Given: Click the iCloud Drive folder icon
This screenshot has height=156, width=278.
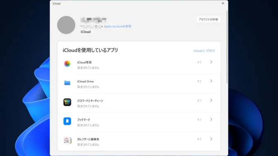Looking at the screenshot, I should [x=67, y=83].
